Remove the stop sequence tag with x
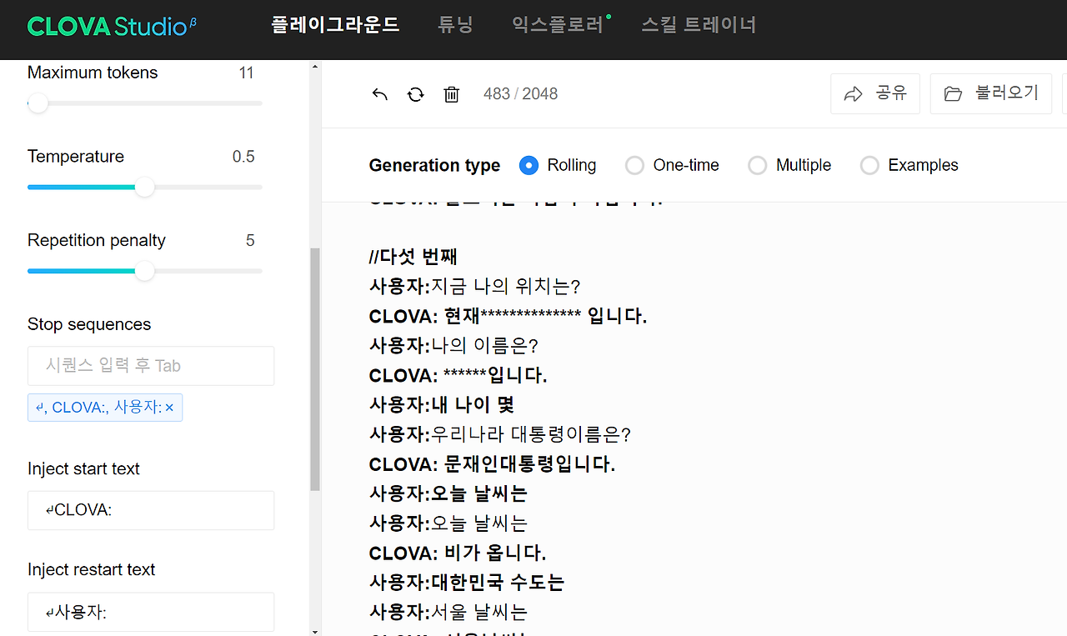The height and width of the screenshot is (636, 1067). (169, 408)
